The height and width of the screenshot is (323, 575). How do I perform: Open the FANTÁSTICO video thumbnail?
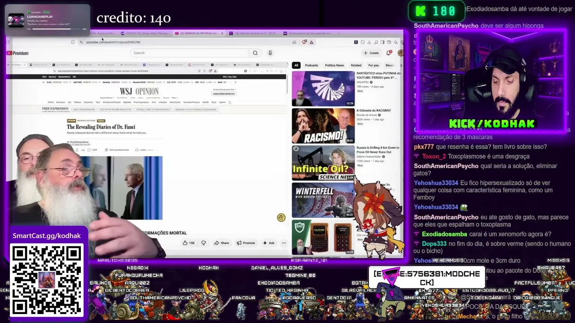(323, 89)
